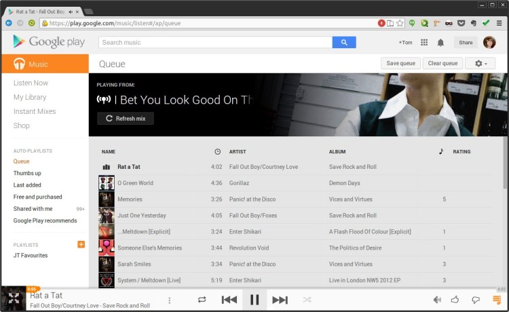Mute the tab via the tab speaker icon

(x=71, y=12)
